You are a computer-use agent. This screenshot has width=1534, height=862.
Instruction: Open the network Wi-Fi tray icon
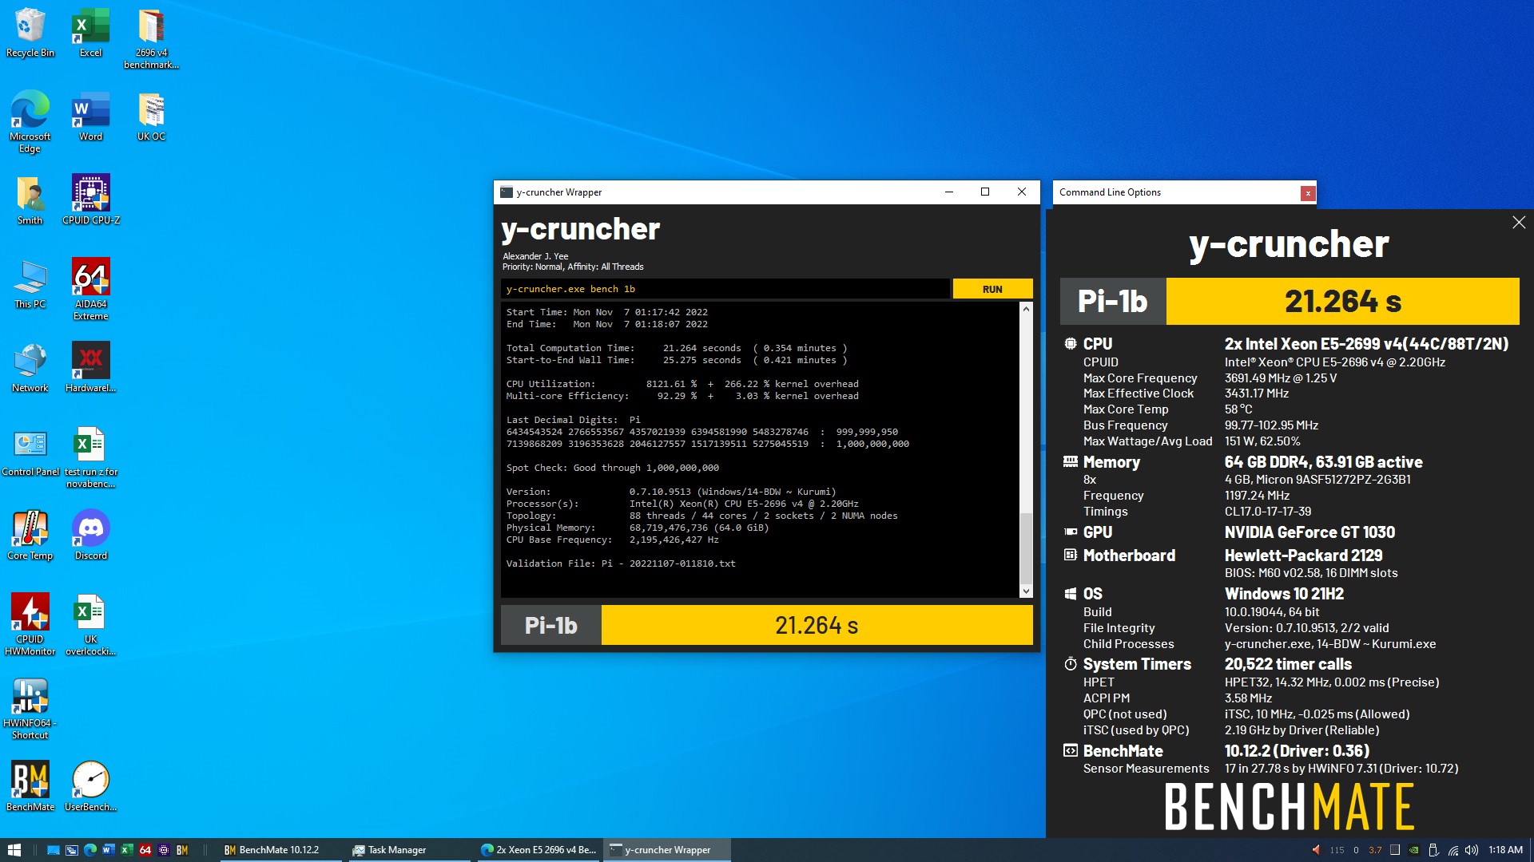coord(1453,850)
